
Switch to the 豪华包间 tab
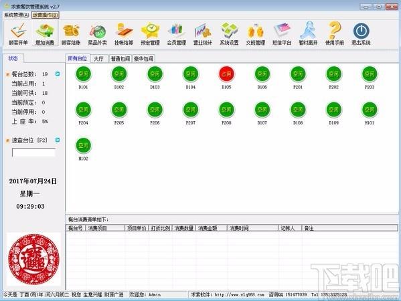click(144, 59)
